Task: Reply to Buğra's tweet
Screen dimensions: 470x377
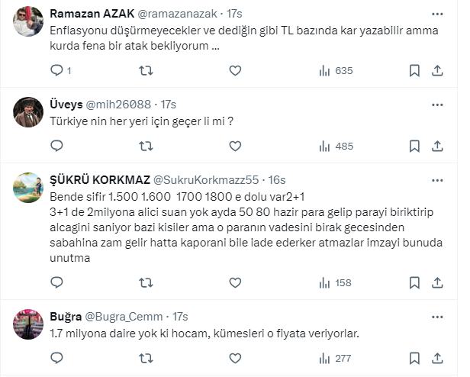Action: pos(56,357)
